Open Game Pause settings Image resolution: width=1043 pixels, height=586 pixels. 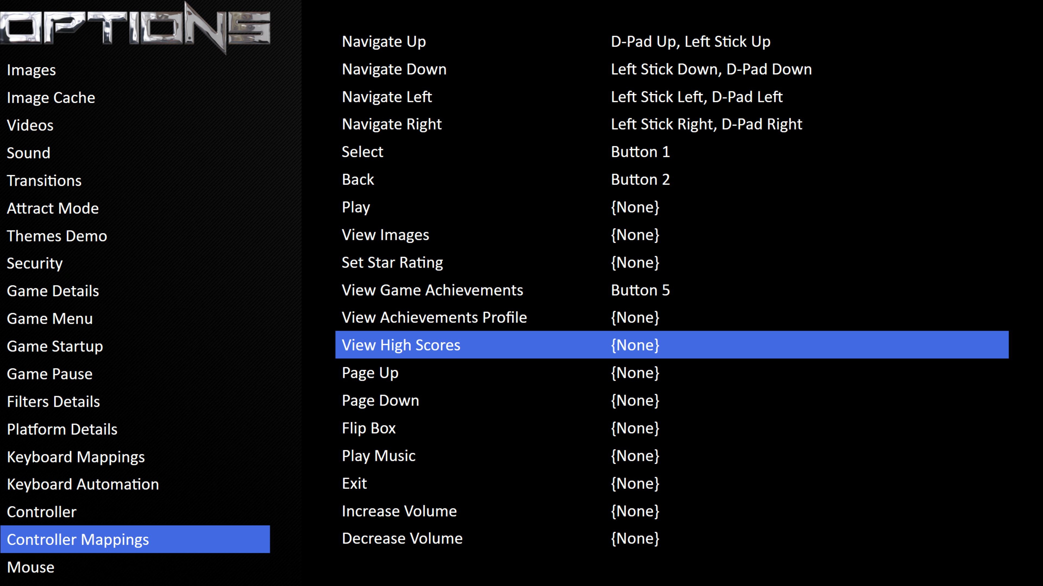click(135, 374)
